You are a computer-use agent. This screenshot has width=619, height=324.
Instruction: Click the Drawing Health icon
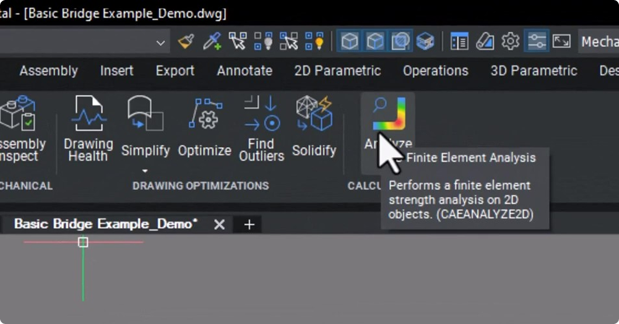tap(89, 114)
